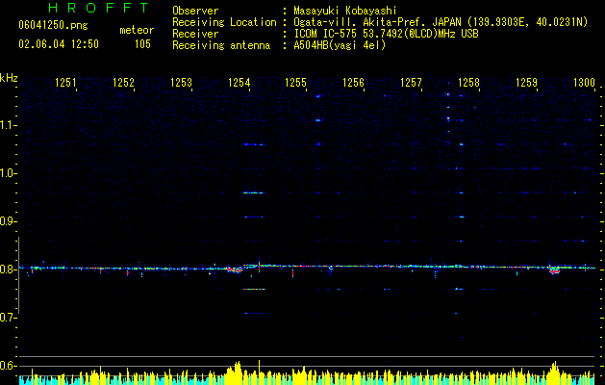The image size is (605, 385).
Task: Click the 1258 time marker
Action: tap(468, 83)
